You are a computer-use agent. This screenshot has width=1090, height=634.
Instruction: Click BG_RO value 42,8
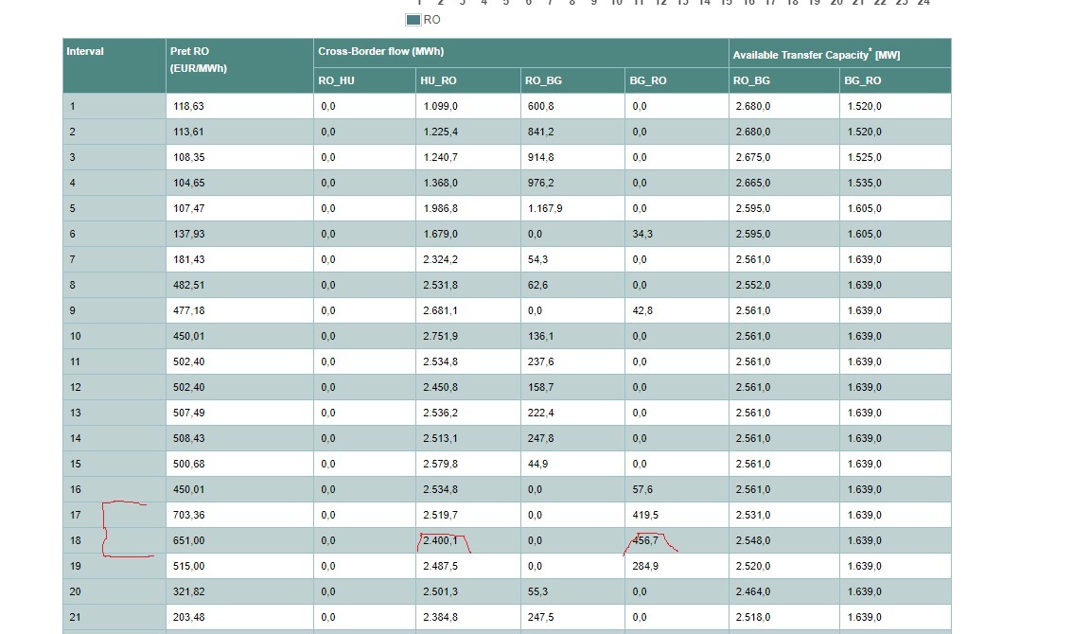click(642, 310)
